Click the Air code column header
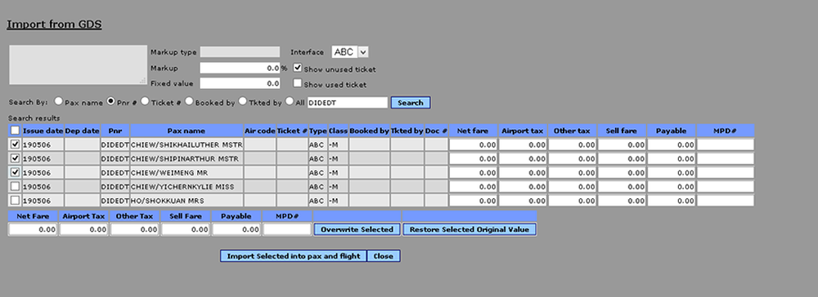 [260, 131]
